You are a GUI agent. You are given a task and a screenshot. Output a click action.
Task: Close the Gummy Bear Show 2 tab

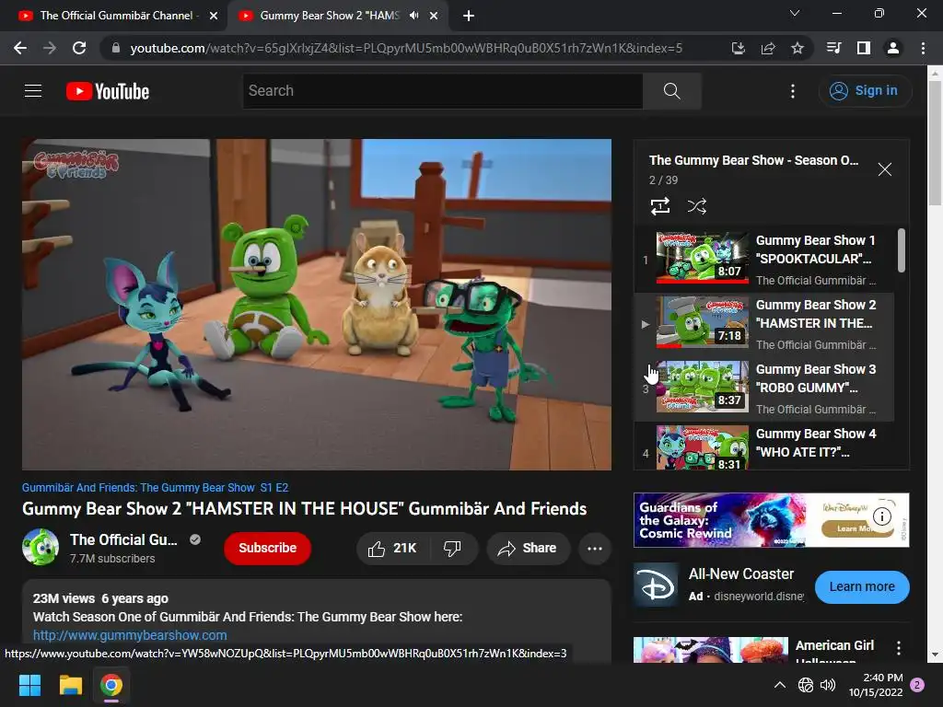434,16
